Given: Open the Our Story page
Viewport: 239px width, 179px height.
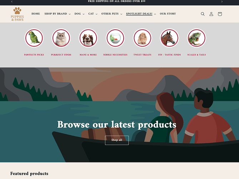Looking at the screenshot, I should [x=168, y=14].
